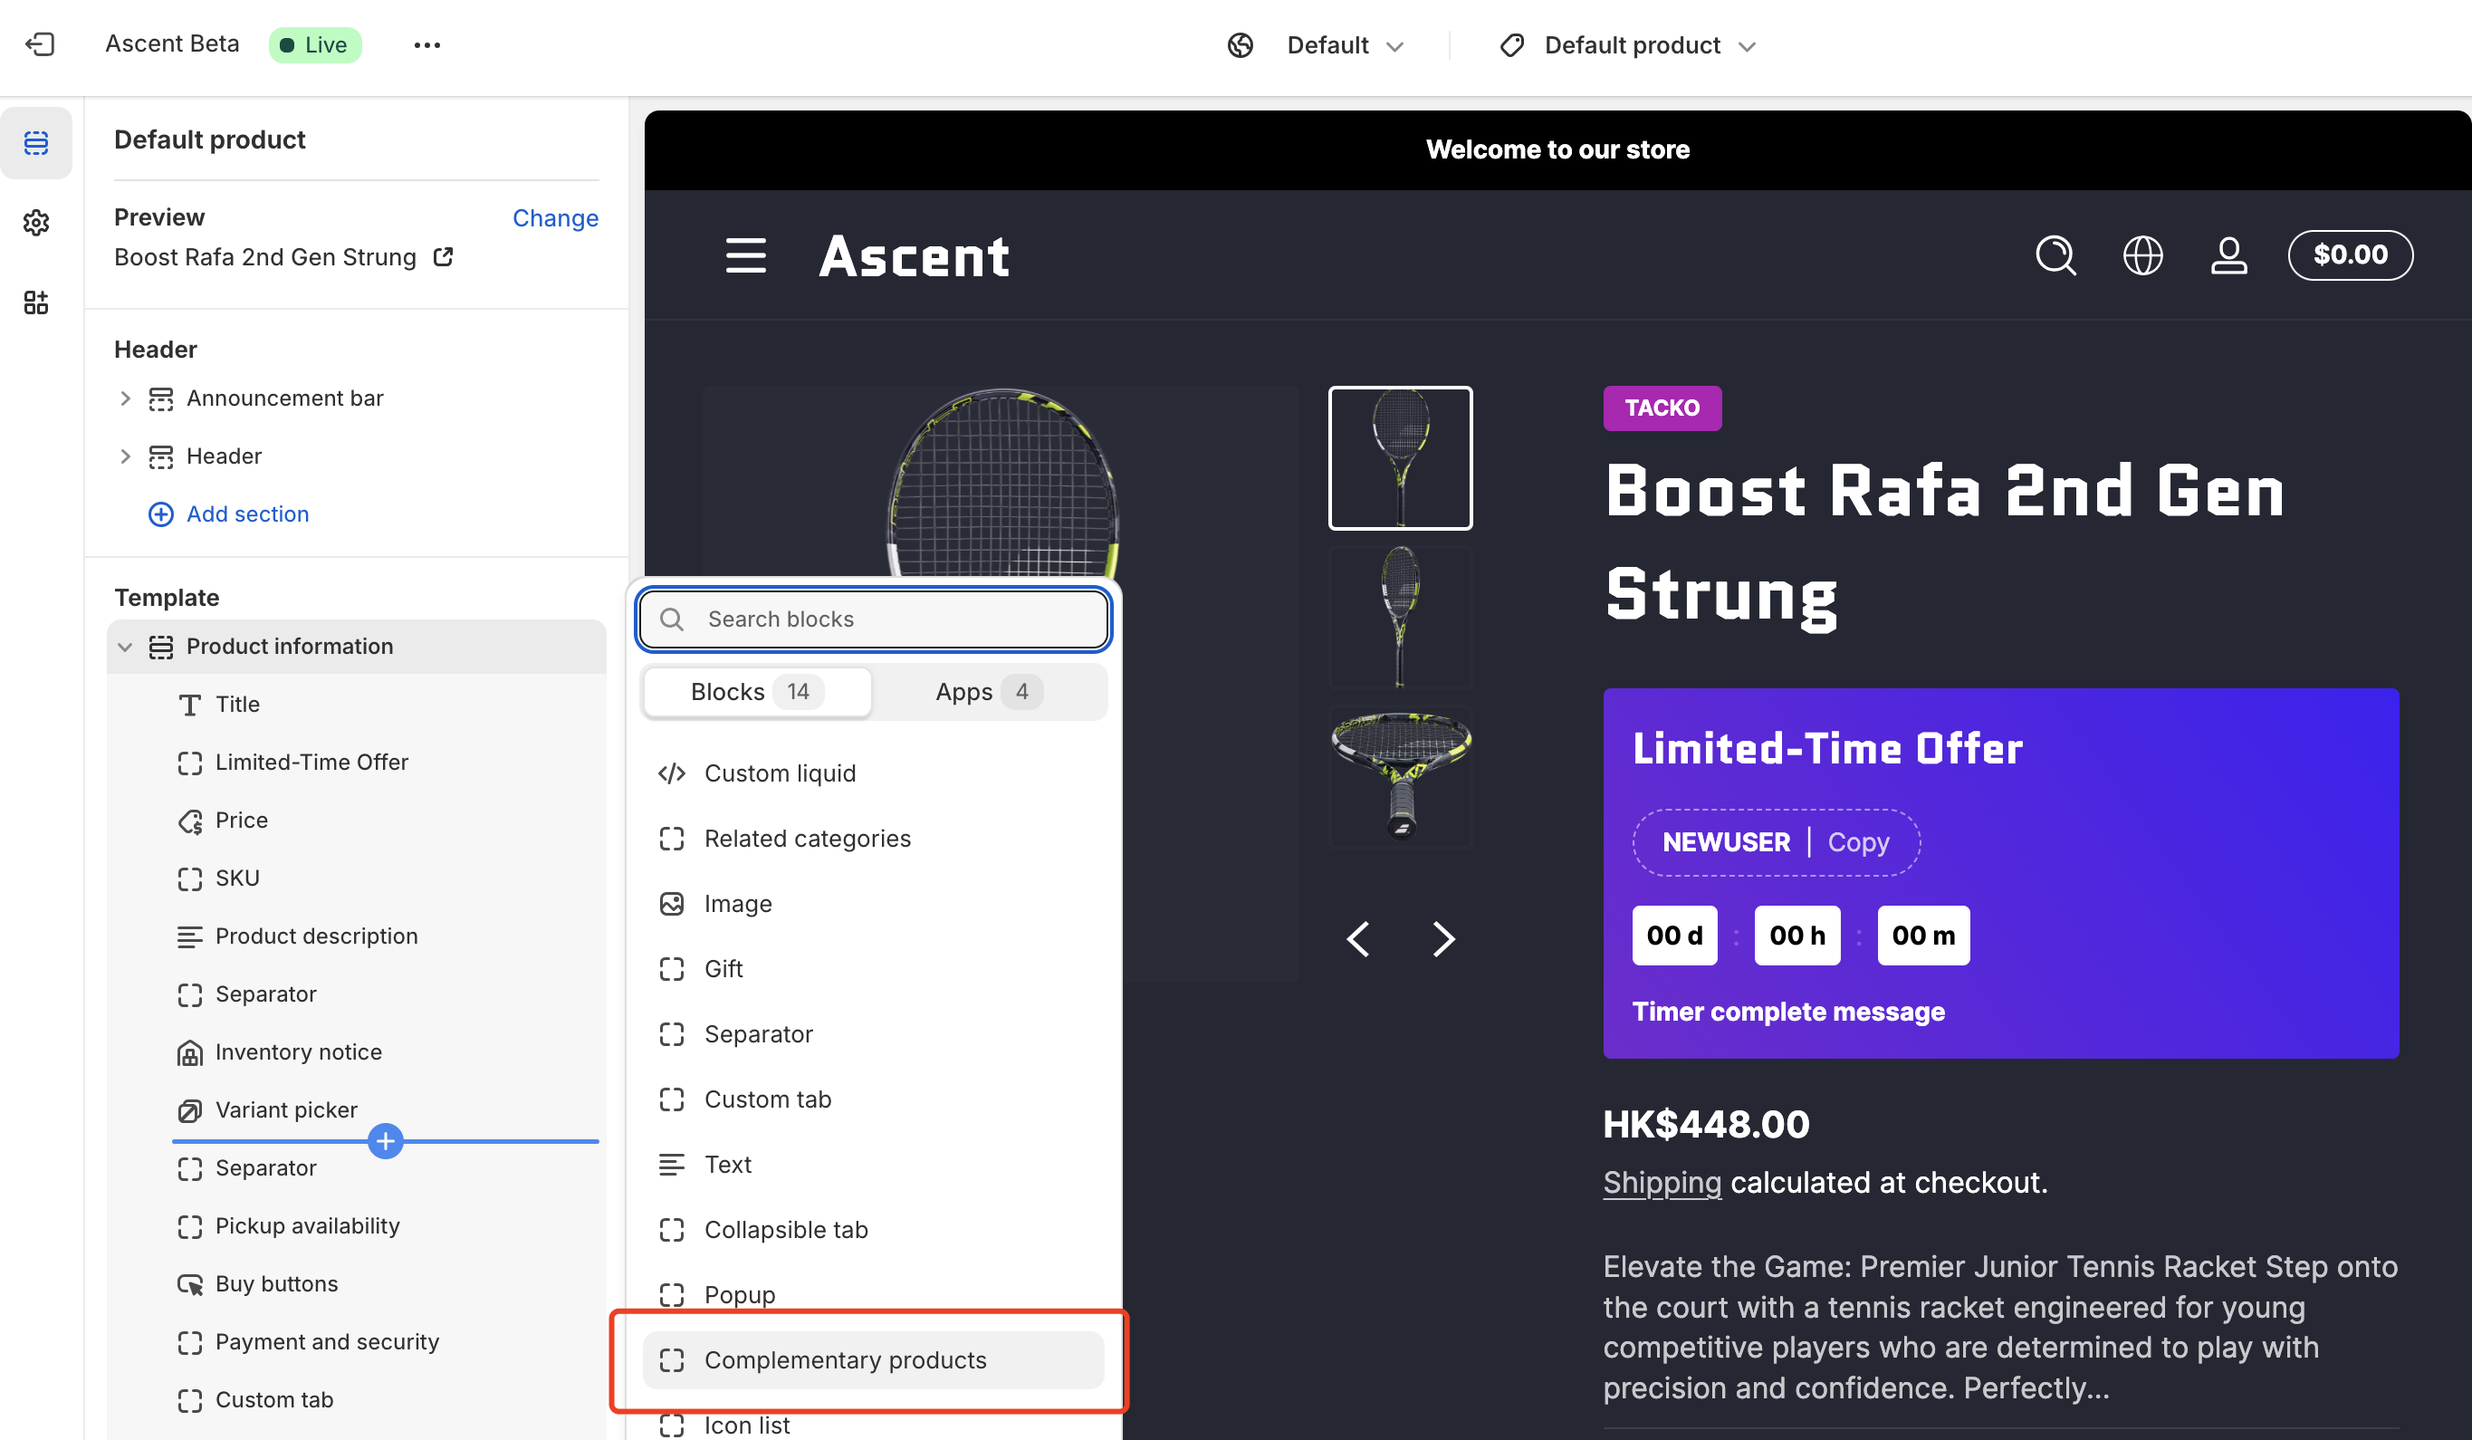Open preview product external link icon

(x=444, y=257)
